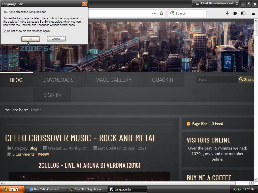Click the Home breadcrumb link
This screenshot has height=193, width=258.
[x=36, y=110]
